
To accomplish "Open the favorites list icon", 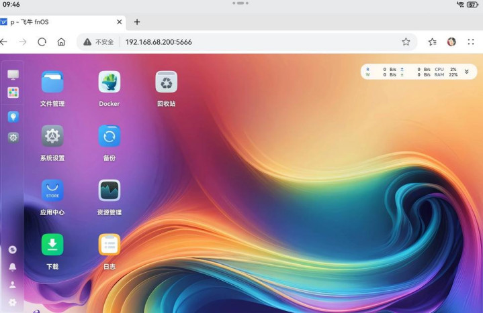I will 432,42.
